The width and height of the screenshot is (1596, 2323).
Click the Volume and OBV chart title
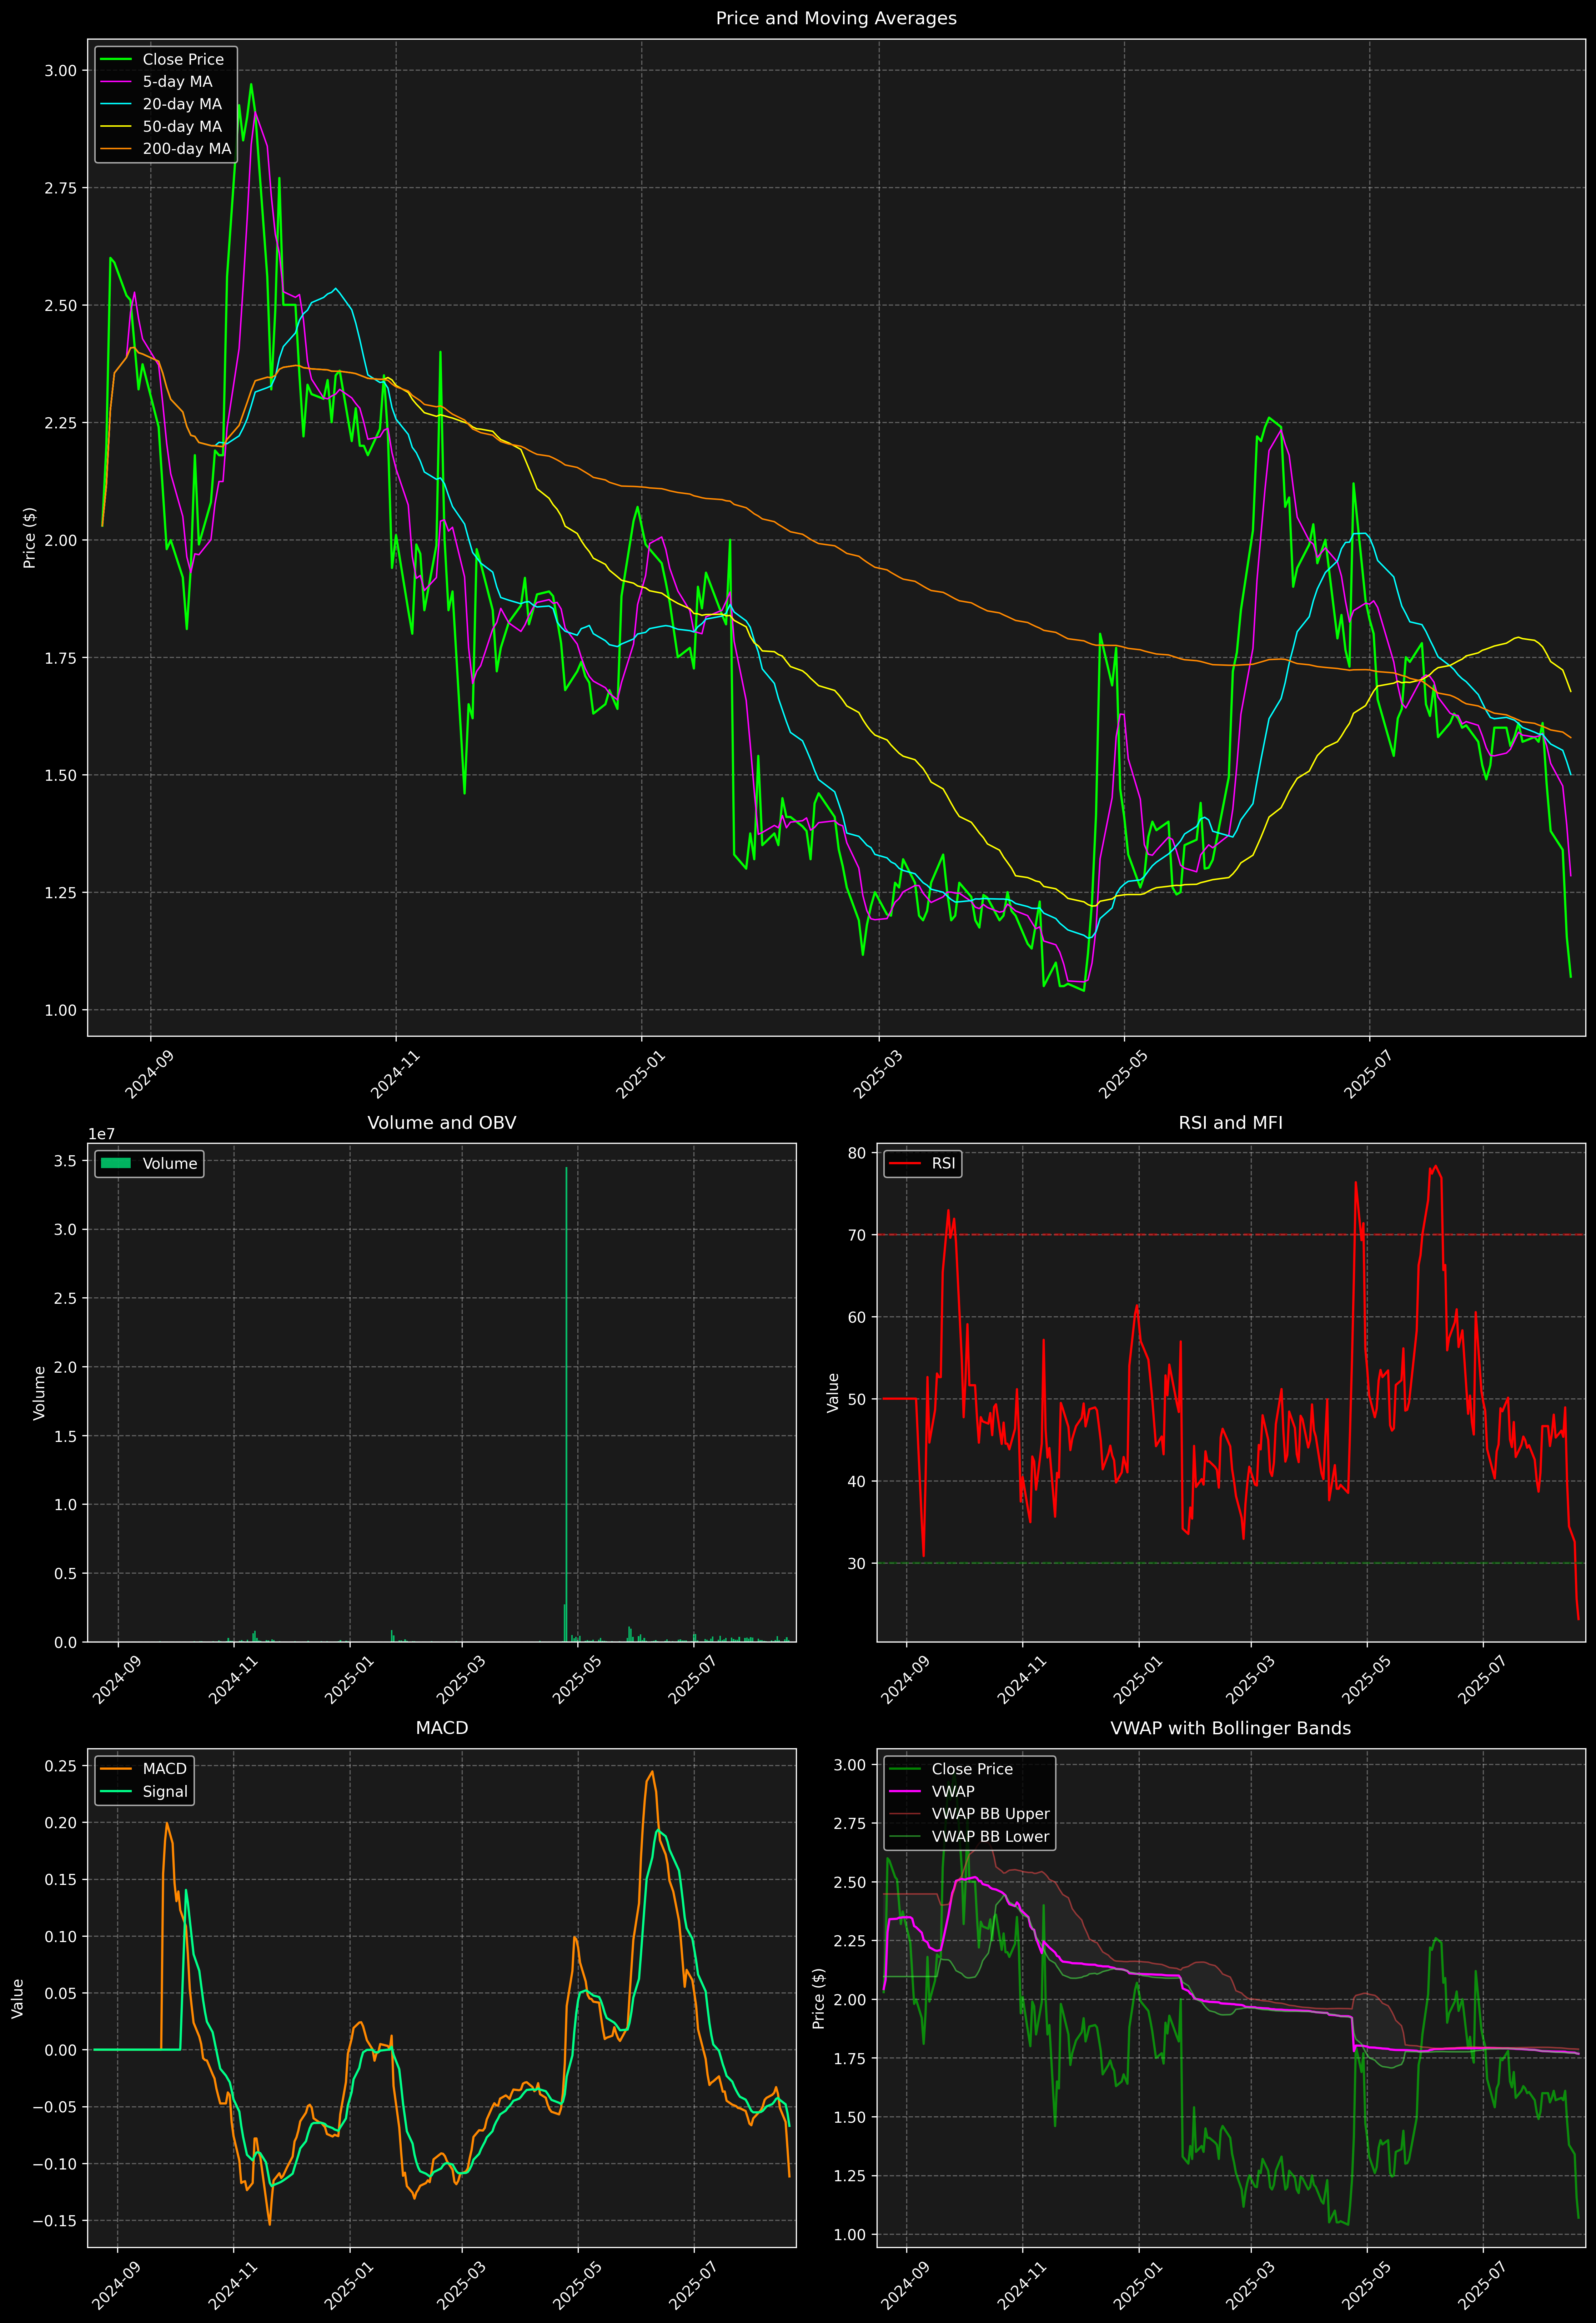click(442, 1122)
